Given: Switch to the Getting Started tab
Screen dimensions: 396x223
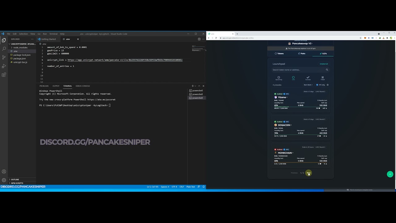Looking at the screenshot, I should click(49, 39).
